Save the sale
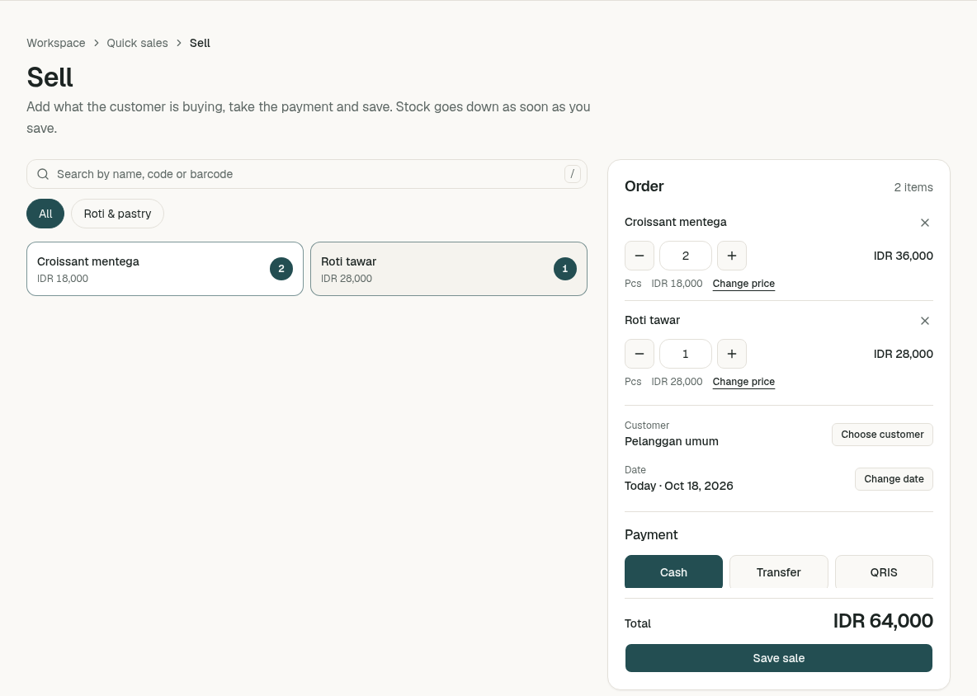977x696 pixels. (x=779, y=658)
